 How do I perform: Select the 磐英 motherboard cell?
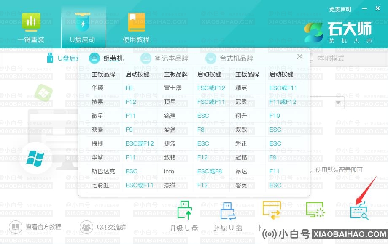241,185
